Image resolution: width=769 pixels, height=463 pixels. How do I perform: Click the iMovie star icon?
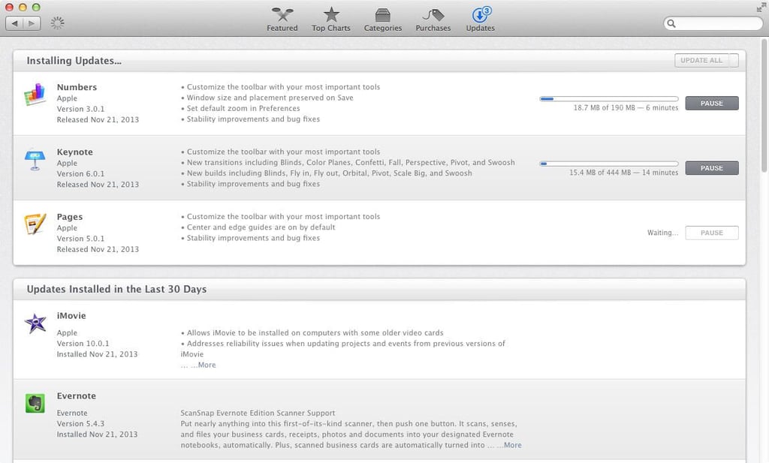(35, 323)
